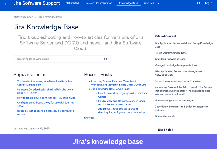
Task: Click the Jira Software Support title
Action: click(x=37, y=3)
